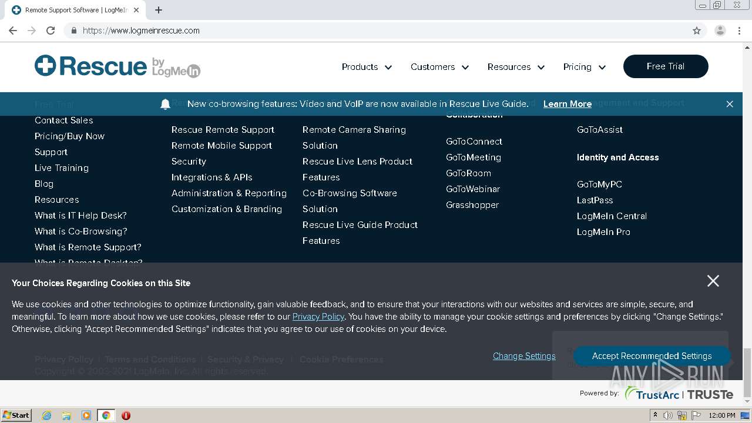Open Customization & Branding link
Image resolution: width=752 pixels, height=423 pixels.
(227, 209)
